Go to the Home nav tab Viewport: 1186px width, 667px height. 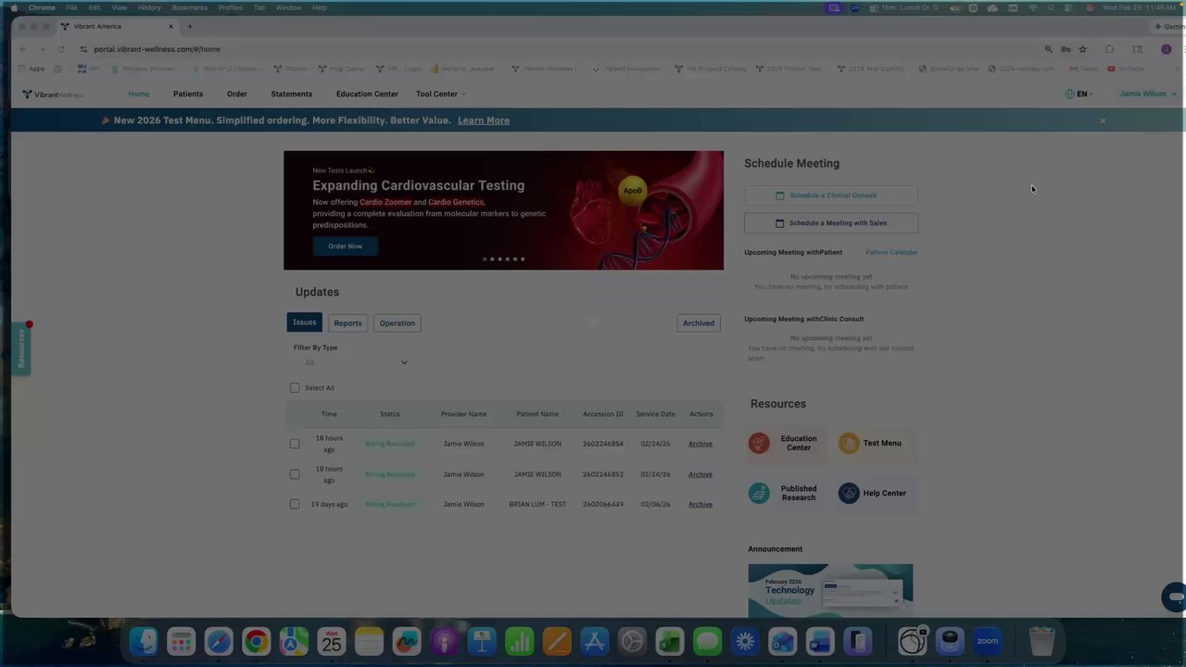coord(138,94)
